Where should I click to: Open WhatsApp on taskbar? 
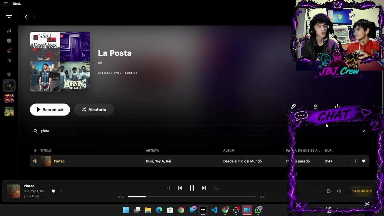pyautogui.click(x=258, y=210)
